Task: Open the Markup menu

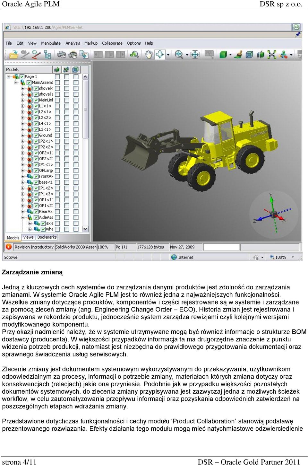Action: pyautogui.click(x=91, y=43)
